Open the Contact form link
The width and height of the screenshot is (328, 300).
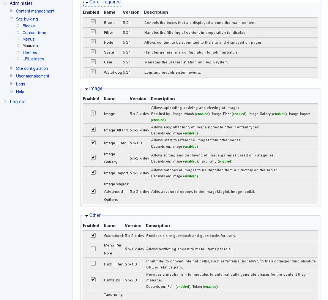click(34, 33)
